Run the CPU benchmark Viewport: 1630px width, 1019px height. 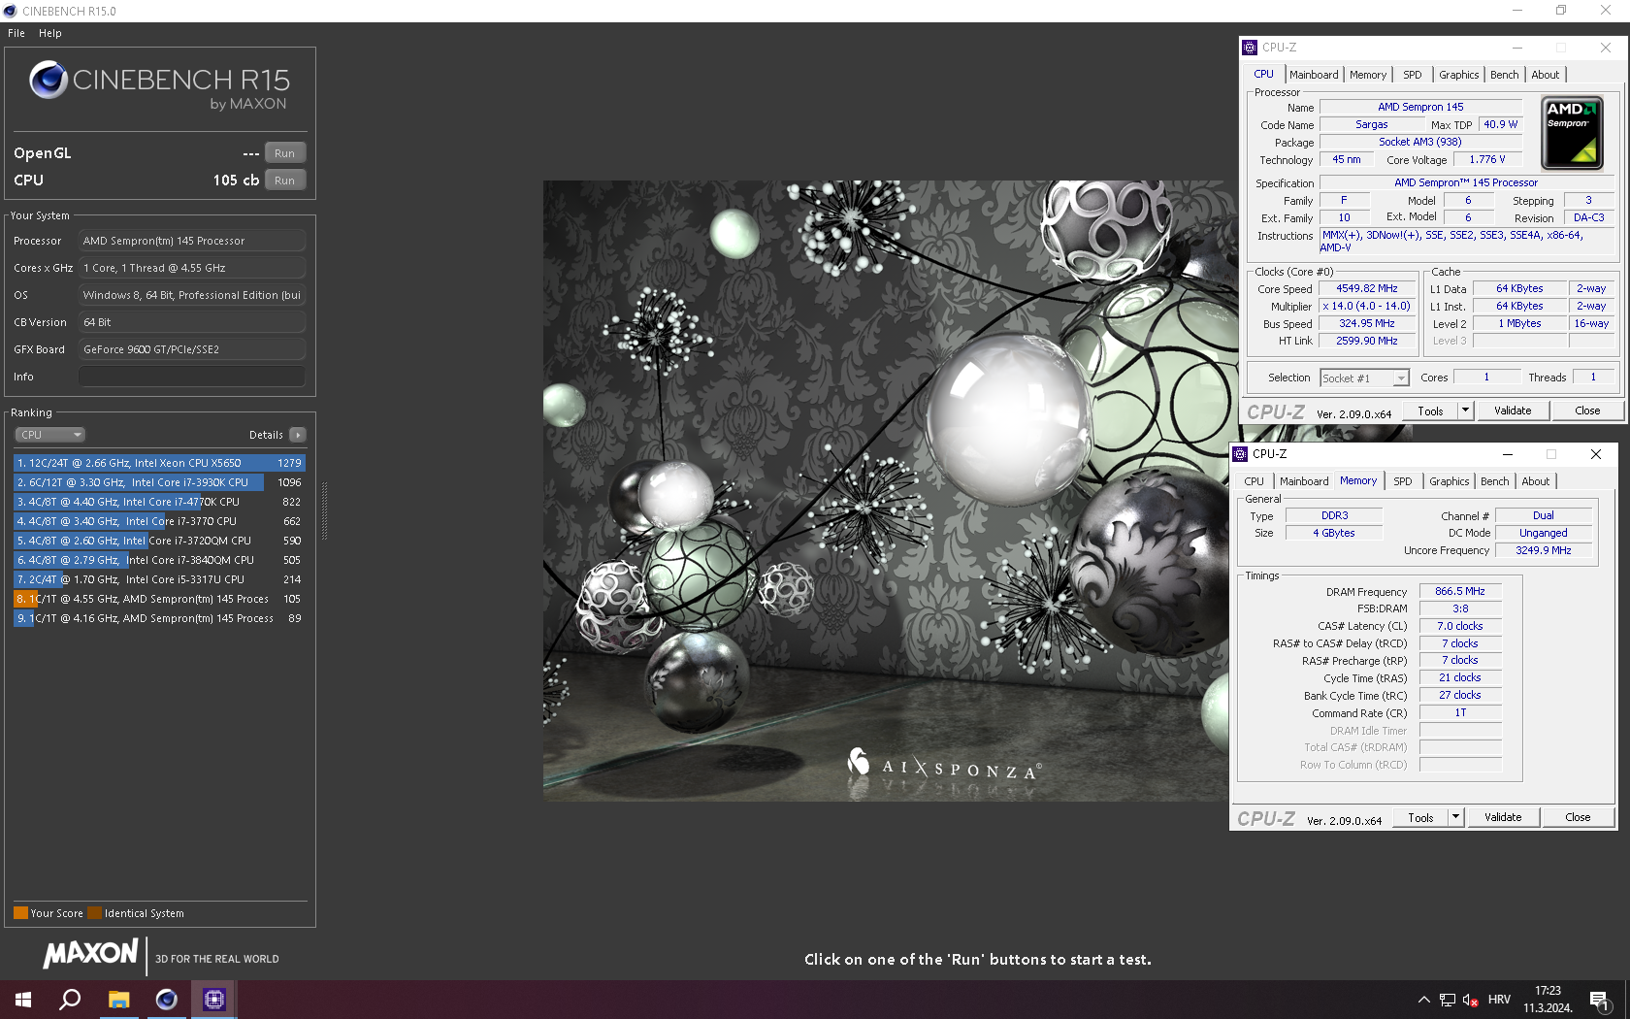click(x=284, y=181)
